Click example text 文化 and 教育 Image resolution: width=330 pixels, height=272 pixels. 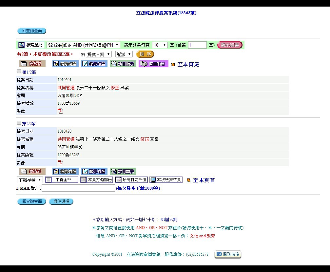coord(202,236)
